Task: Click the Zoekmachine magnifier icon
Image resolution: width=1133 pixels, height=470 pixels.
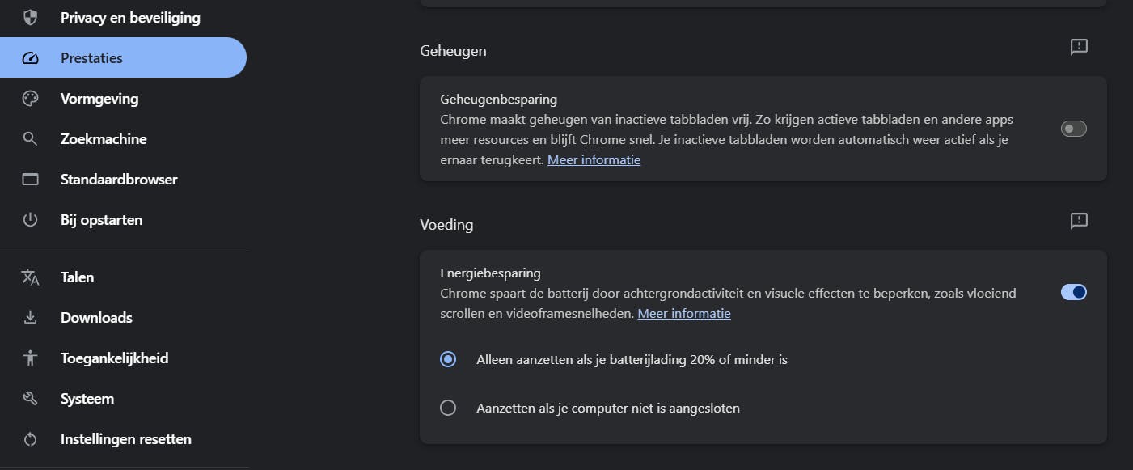Action: click(30, 139)
